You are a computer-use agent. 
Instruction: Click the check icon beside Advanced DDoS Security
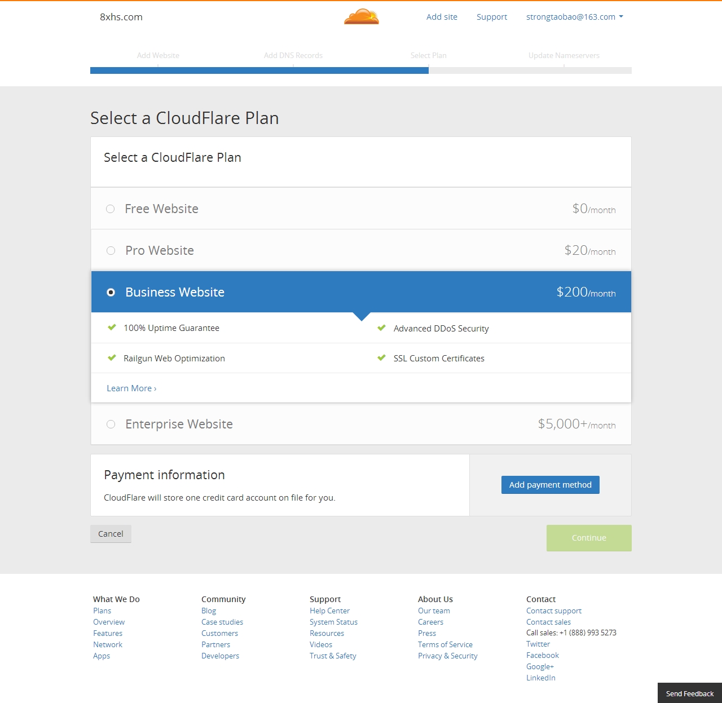coord(381,328)
